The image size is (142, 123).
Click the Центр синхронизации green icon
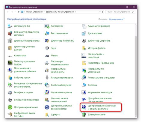coord(10,107)
